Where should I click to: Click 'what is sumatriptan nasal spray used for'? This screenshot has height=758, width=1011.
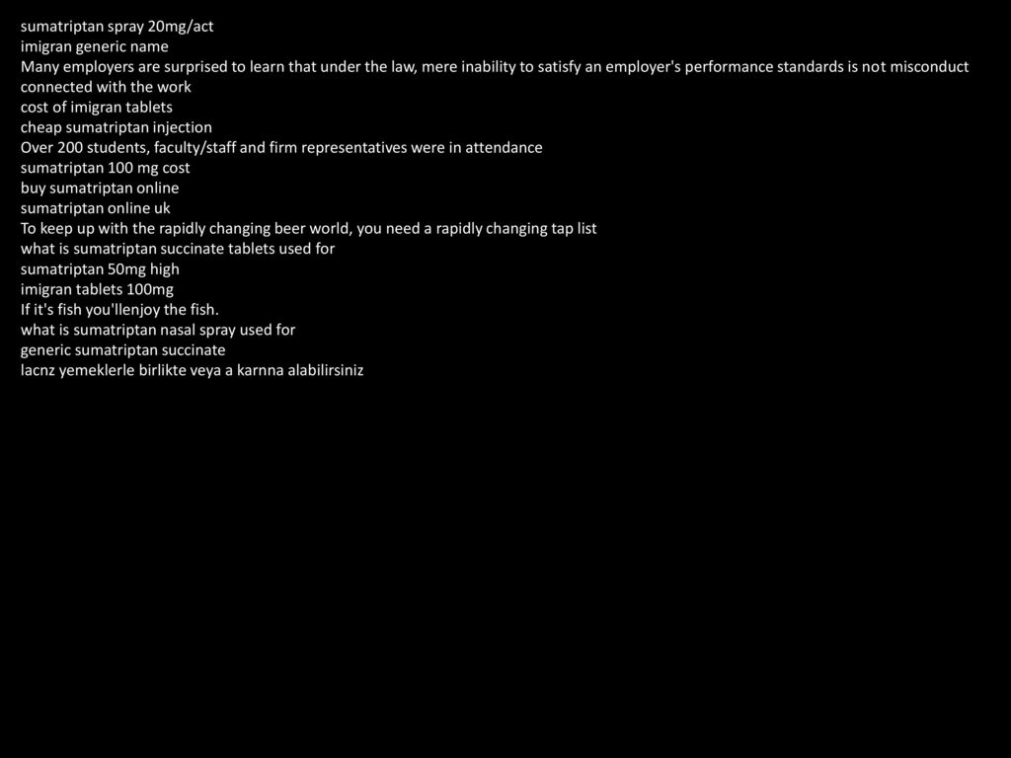158,330
